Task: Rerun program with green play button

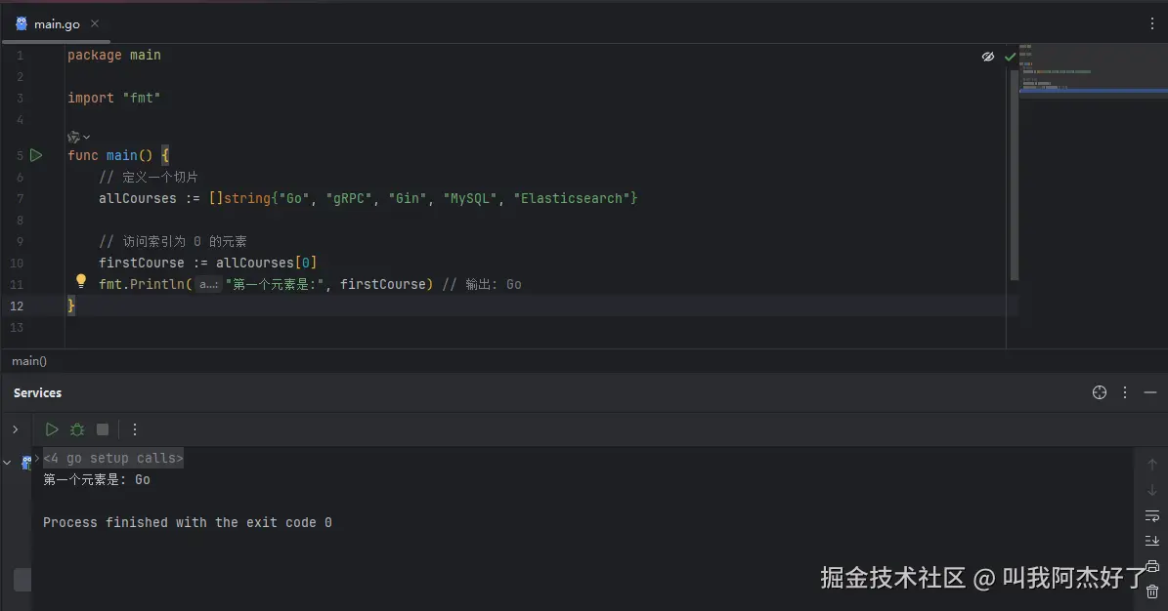Action: pyautogui.click(x=52, y=429)
